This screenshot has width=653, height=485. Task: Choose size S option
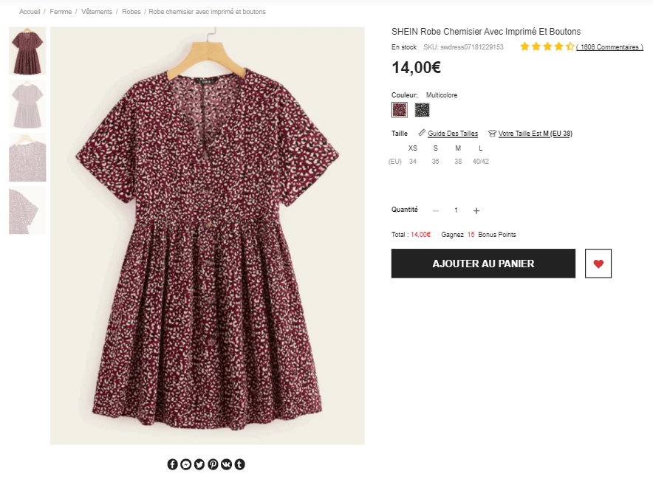tap(435, 148)
